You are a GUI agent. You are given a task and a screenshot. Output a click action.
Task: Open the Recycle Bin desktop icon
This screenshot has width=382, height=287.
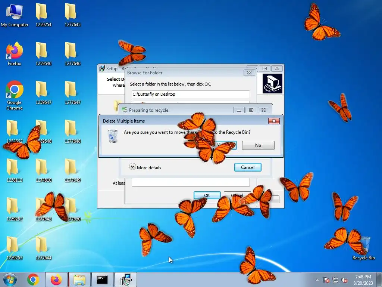(x=363, y=248)
